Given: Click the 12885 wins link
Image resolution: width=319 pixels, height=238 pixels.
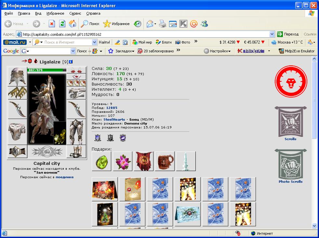Looking at the screenshot, I should pos(112,108).
